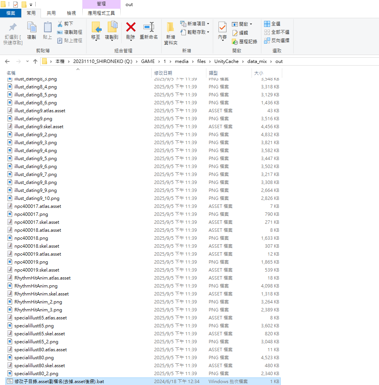Go to media folder in breadcrumb
Viewport: 379px width, 385px height.
click(181, 61)
